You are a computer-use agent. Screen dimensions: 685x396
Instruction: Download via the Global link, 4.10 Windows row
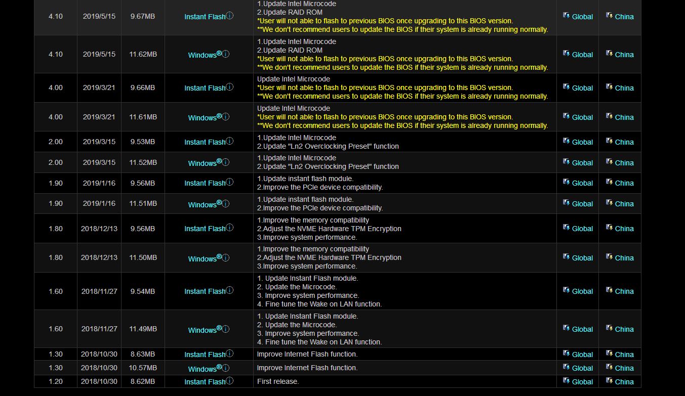pyautogui.click(x=582, y=55)
